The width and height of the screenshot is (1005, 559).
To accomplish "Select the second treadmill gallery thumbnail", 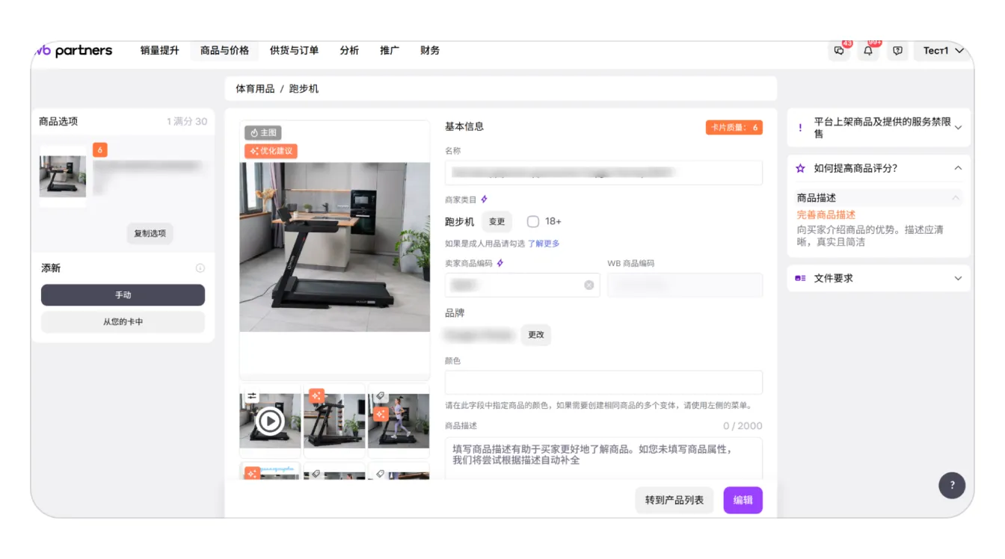I will click(334, 421).
